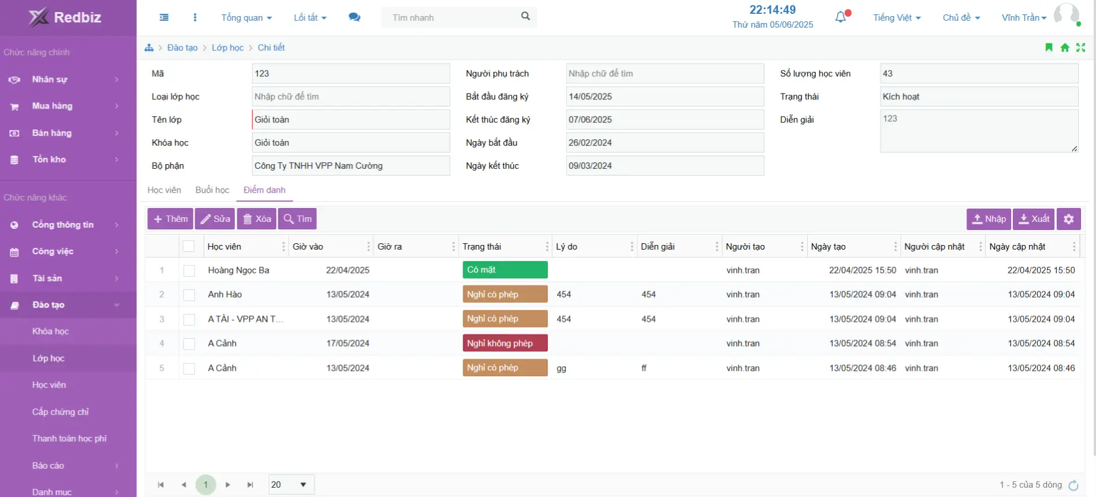Click the Tìm nhanh search field
Image resolution: width=1096 pixels, height=497 pixels.
(x=454, y=18)
